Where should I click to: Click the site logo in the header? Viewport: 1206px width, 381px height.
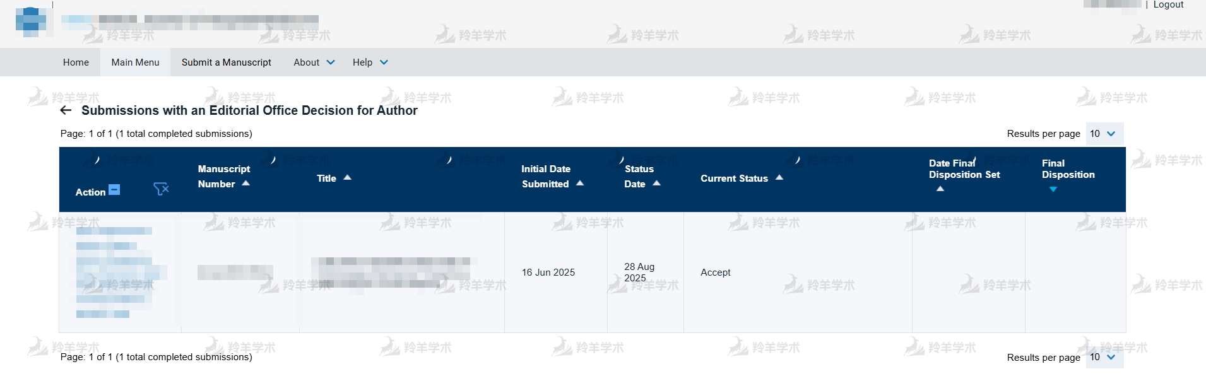tap(30, 21)
